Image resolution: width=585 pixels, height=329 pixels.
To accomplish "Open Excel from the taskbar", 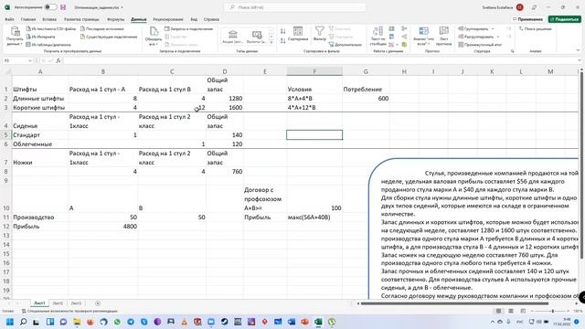I will pos(318,322).
